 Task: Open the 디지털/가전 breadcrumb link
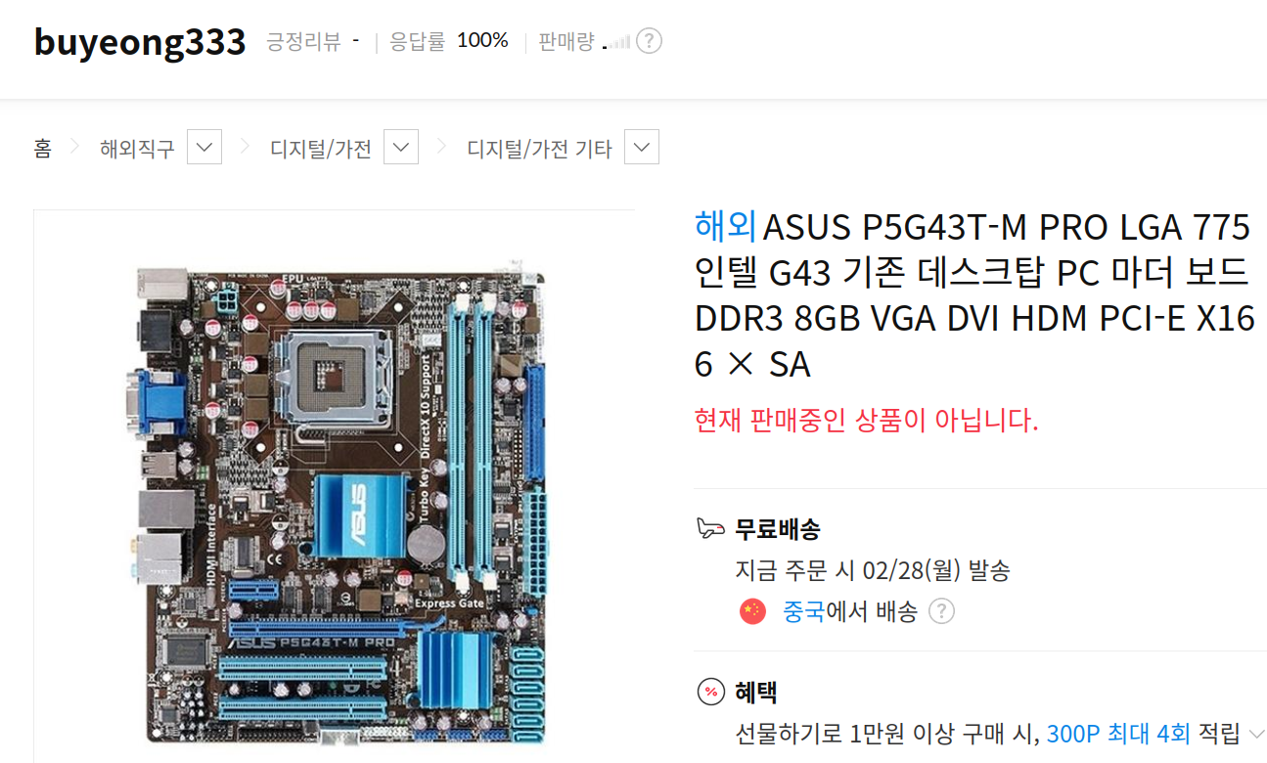pos(321,149)
